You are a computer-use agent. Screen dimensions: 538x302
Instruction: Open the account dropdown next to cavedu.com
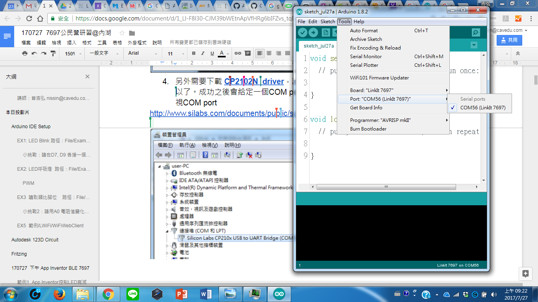(526, 30)
